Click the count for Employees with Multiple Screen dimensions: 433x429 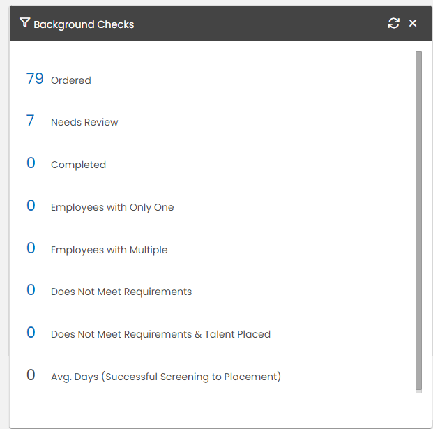tap(31, 248)
